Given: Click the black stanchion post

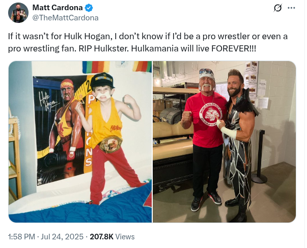Looking at the screenshot, I should (x=260, y=157).
